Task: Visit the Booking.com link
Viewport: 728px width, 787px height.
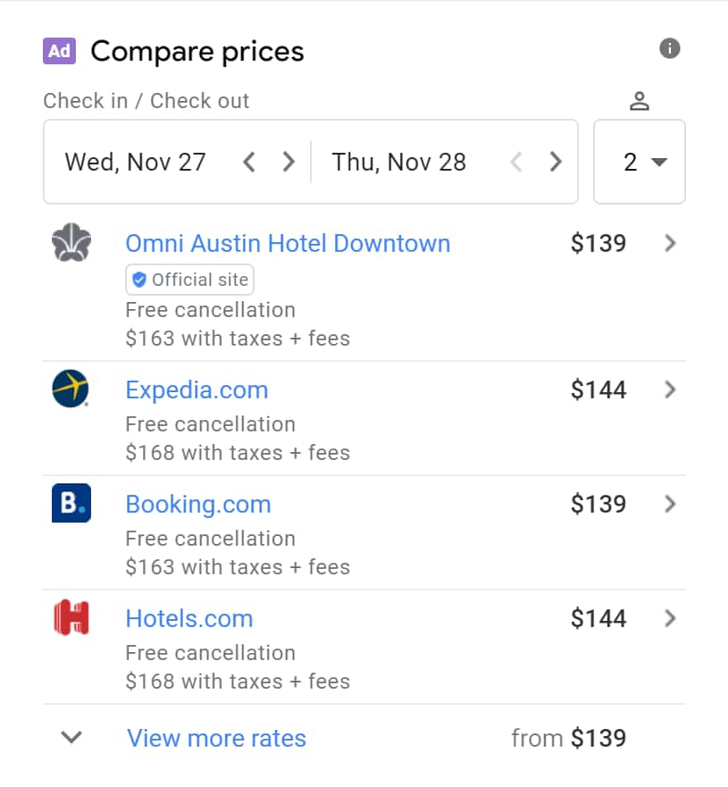Action: pos(198,504)
